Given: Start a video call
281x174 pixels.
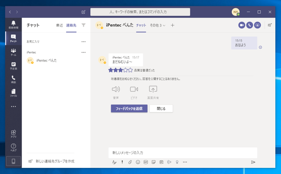Looking at the screenshot, I should pyautogui.click(x=242, y=25).
